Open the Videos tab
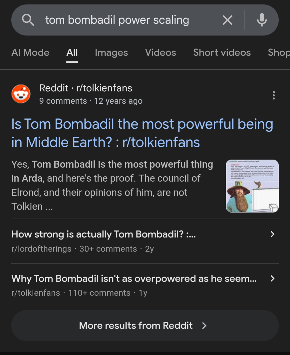Image resolution: width=290 pixels, height=355 pixels. [160, 52]
